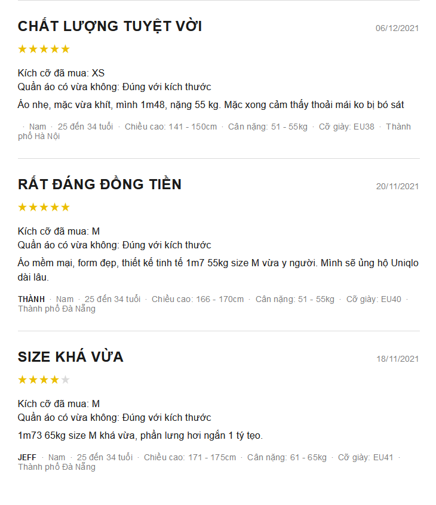
Task: Click the fifth star in 'Rất đáng đồng tiền' rating
Action: click(x=66, y=207)
